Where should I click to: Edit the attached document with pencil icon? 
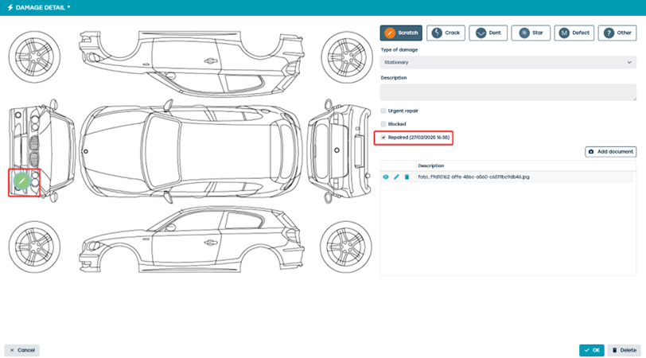396,177
